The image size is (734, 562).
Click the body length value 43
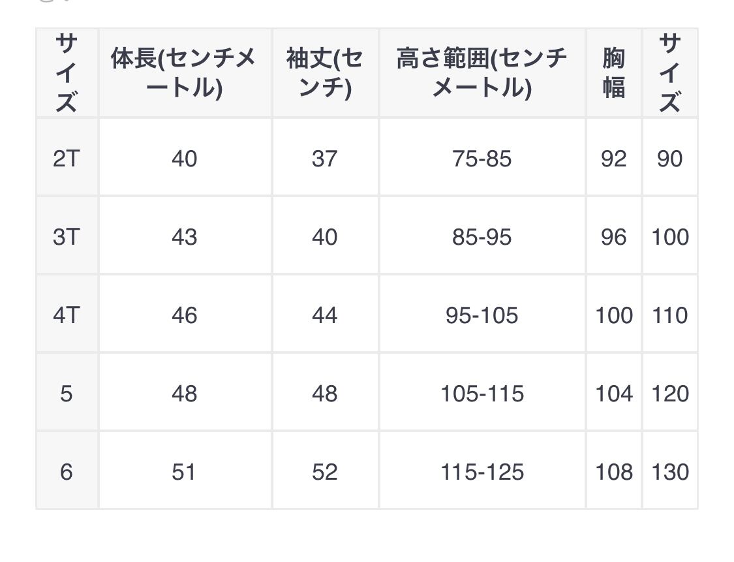[184, 237]
